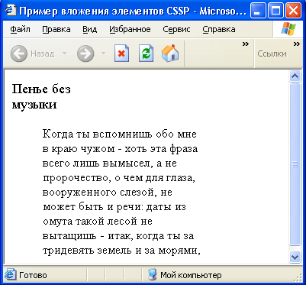
Task: Maximize the browser window
Action: 275,11
